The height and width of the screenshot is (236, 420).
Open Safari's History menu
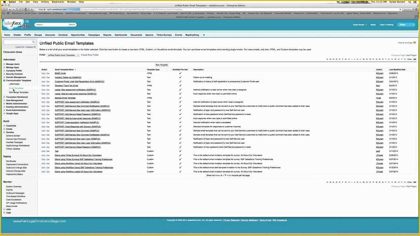[x=45, y=2]
